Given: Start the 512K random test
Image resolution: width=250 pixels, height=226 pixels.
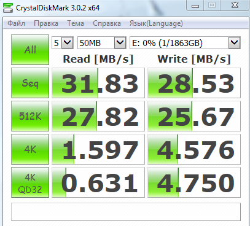Looking at the screenshot, I should click(x=30, y=116).
